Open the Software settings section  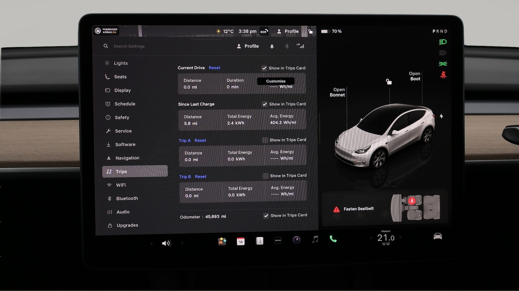click(125, 144)
